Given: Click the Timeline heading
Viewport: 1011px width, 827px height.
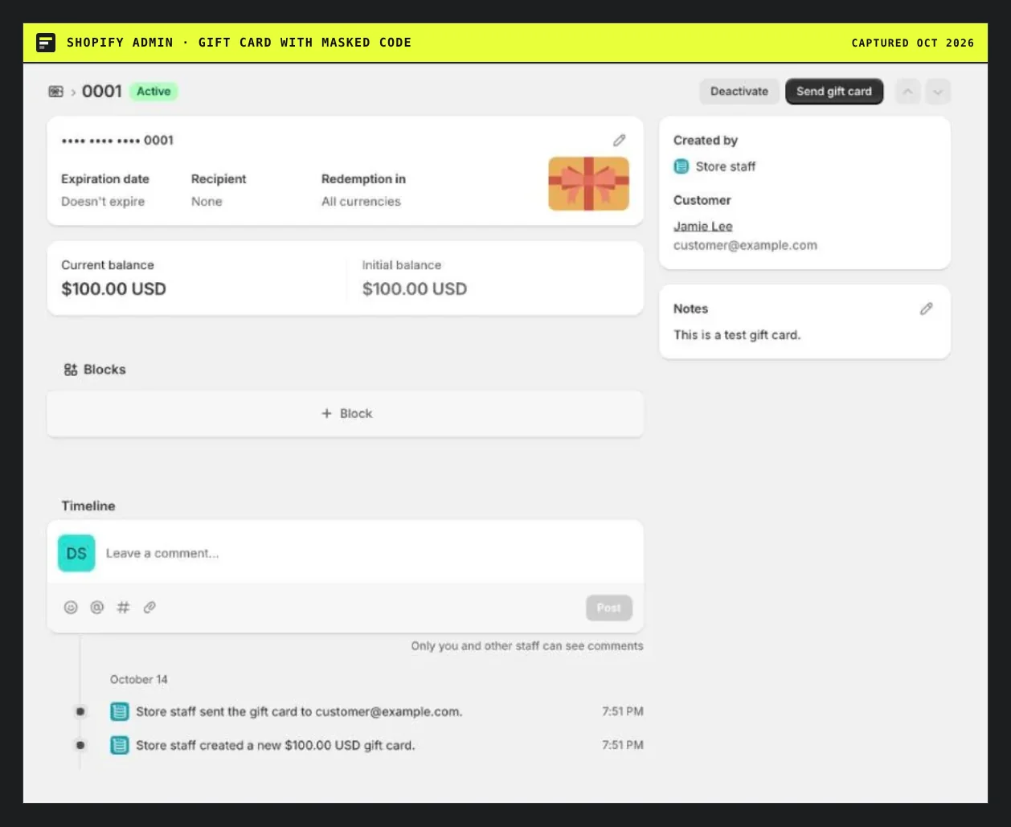Looking at the screenshot, I should [88, 506].
